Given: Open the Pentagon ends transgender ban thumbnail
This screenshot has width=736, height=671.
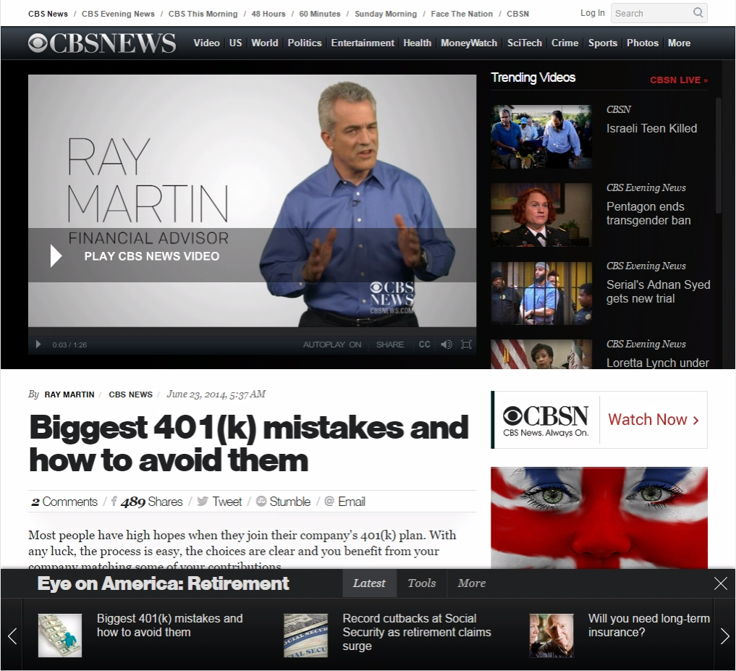Looking at the screenshot, I should tap(541, 215).
